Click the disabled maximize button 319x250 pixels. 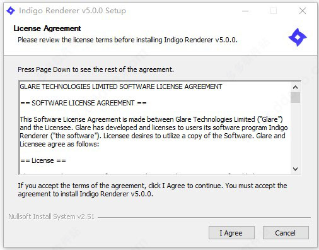click(x=274, y=11)
